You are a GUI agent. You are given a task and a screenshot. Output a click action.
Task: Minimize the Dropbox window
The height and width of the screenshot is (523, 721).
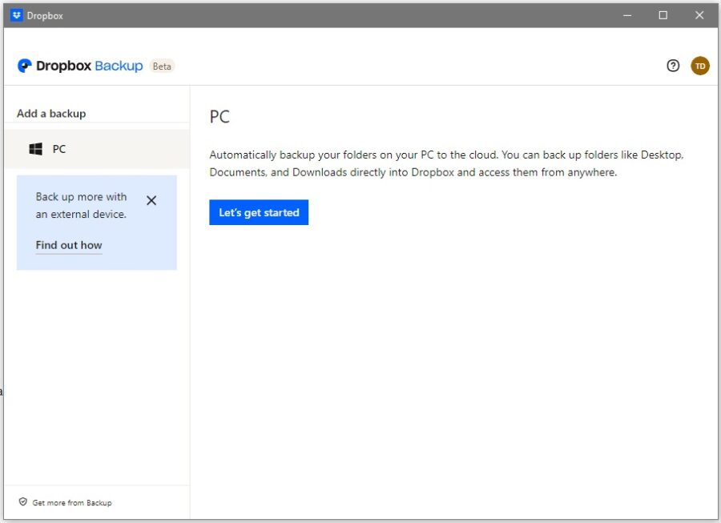click(x=627, y=15)
